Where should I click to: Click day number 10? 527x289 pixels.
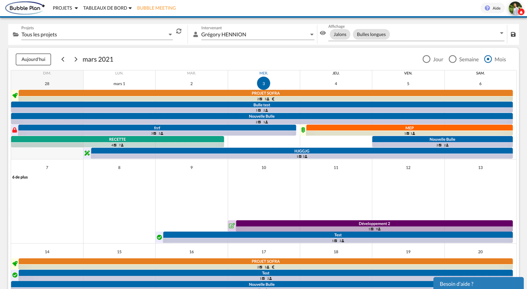tap(263, 167)
